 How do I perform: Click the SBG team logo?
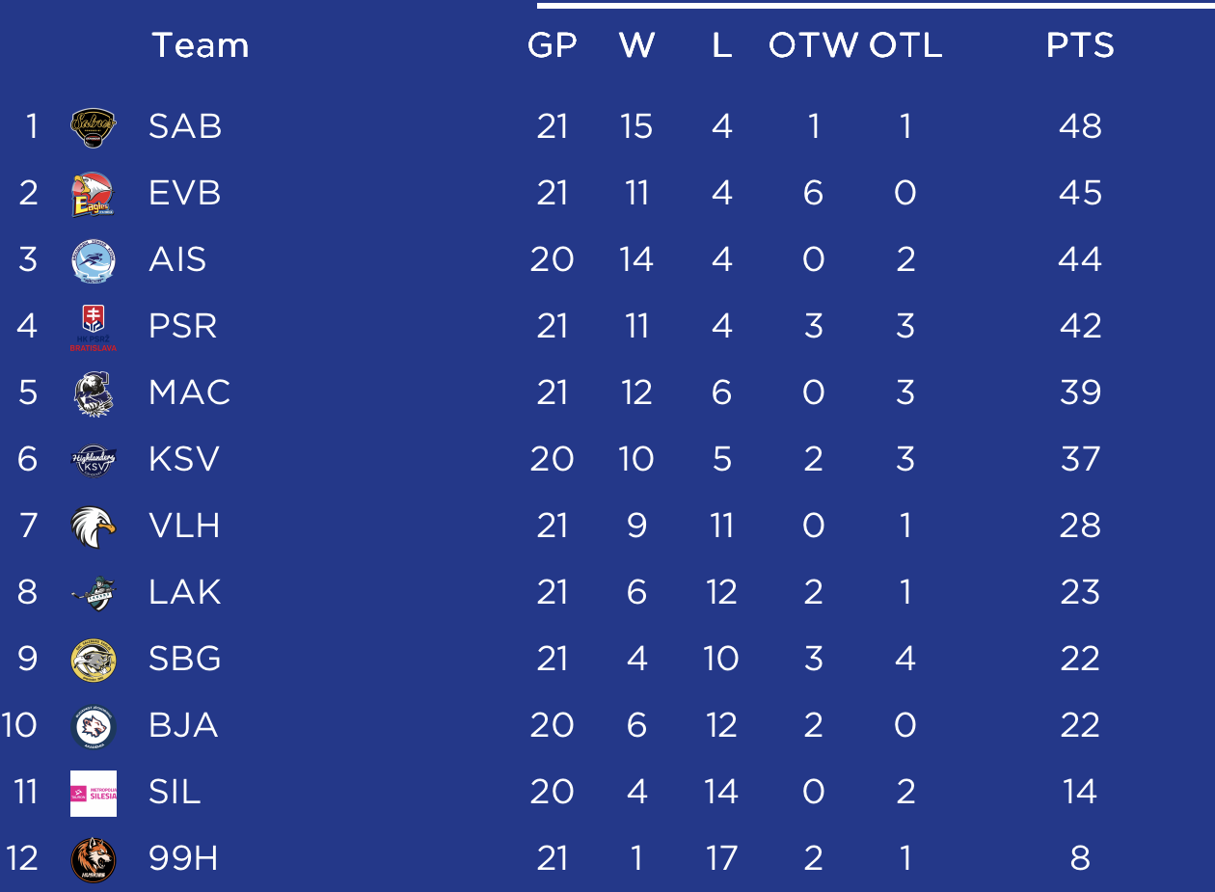click(94, 660)
